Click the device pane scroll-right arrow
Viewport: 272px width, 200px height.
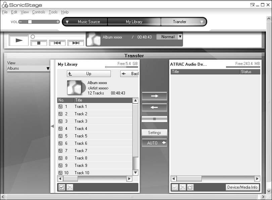pyautogui.click(x=257, y=179)
